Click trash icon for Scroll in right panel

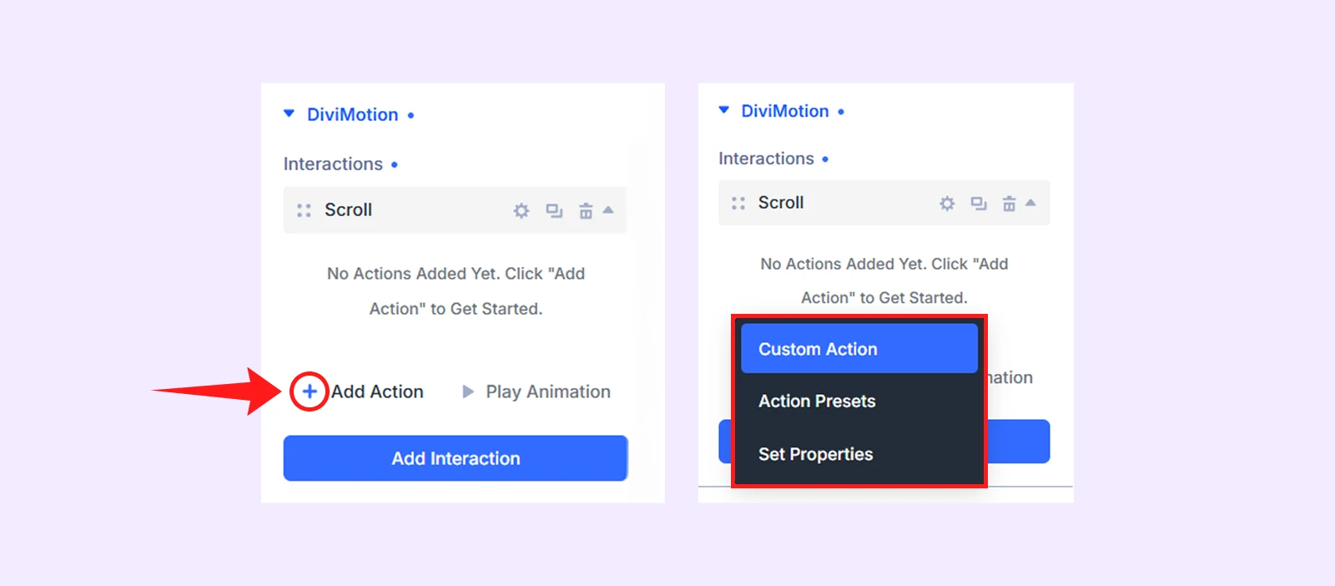1009,204
